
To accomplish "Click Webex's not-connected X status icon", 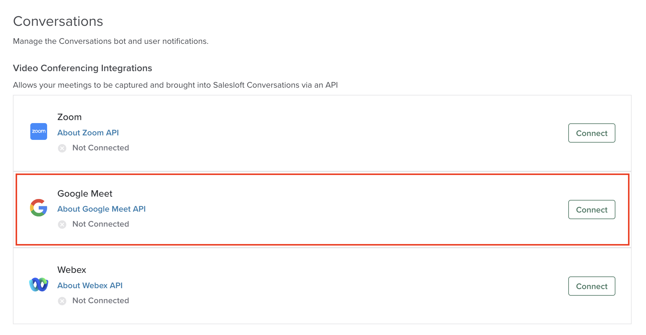I will pyautogui.click(x=62, y=301).
